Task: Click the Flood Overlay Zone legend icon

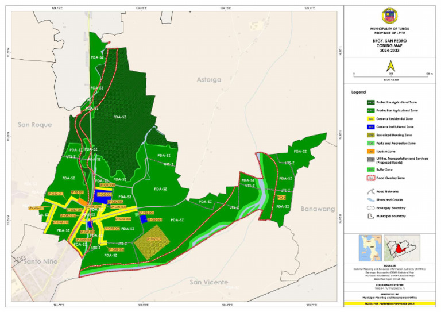Action: (x=371, y=178)
